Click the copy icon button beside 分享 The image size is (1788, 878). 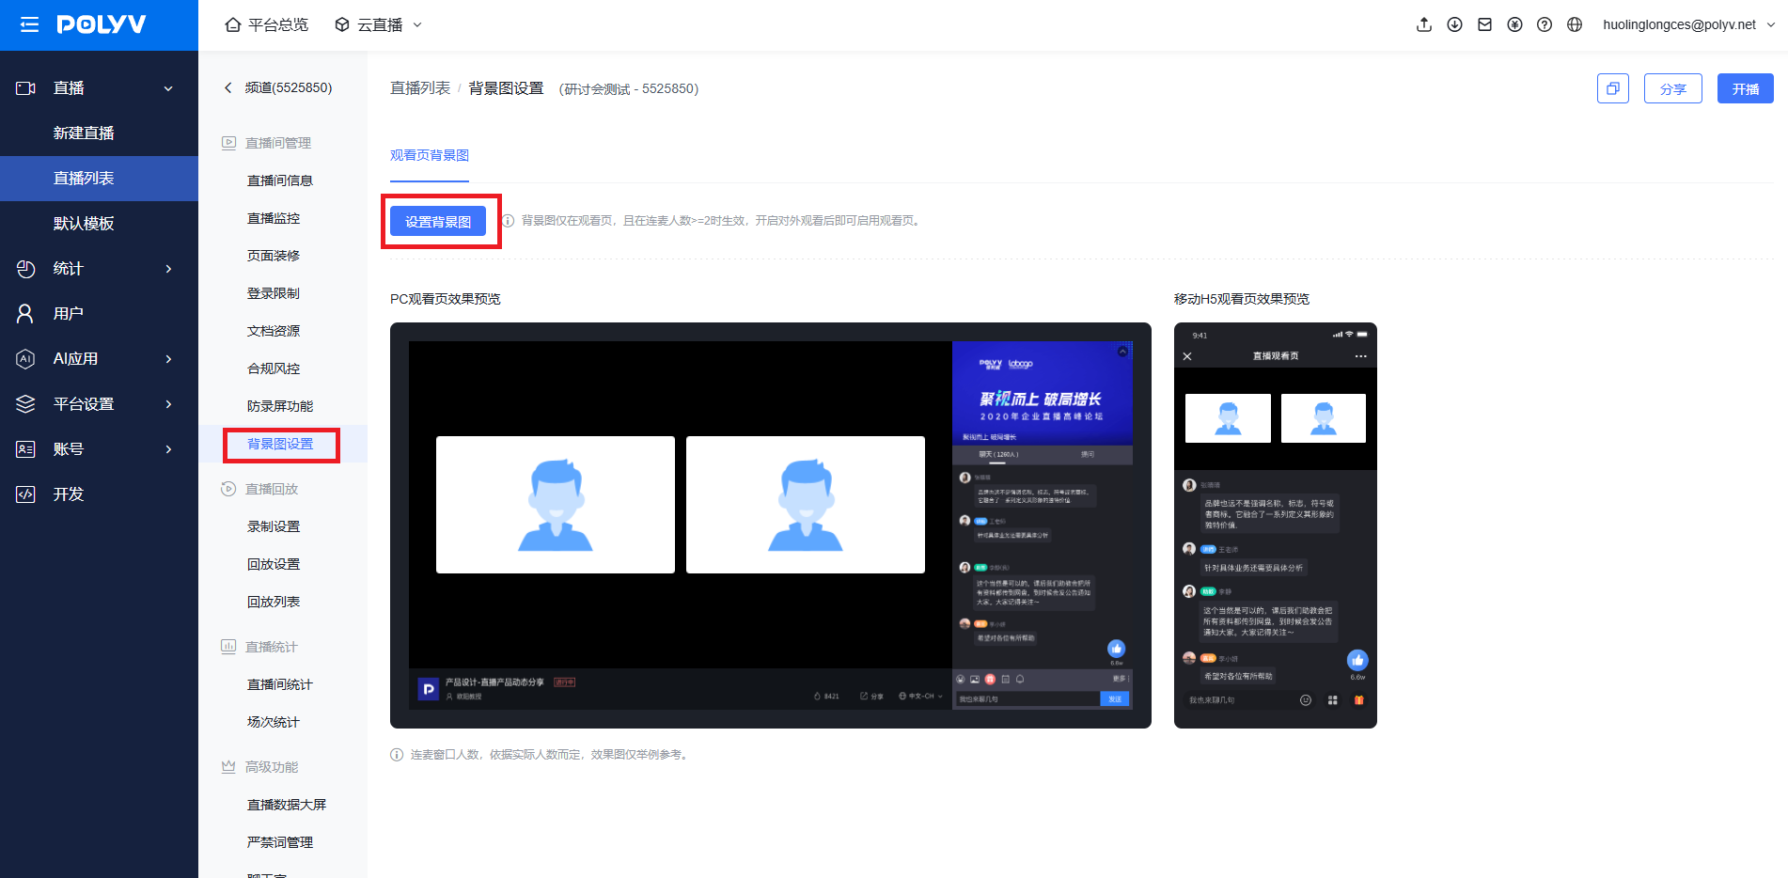tap(1613, 88)
